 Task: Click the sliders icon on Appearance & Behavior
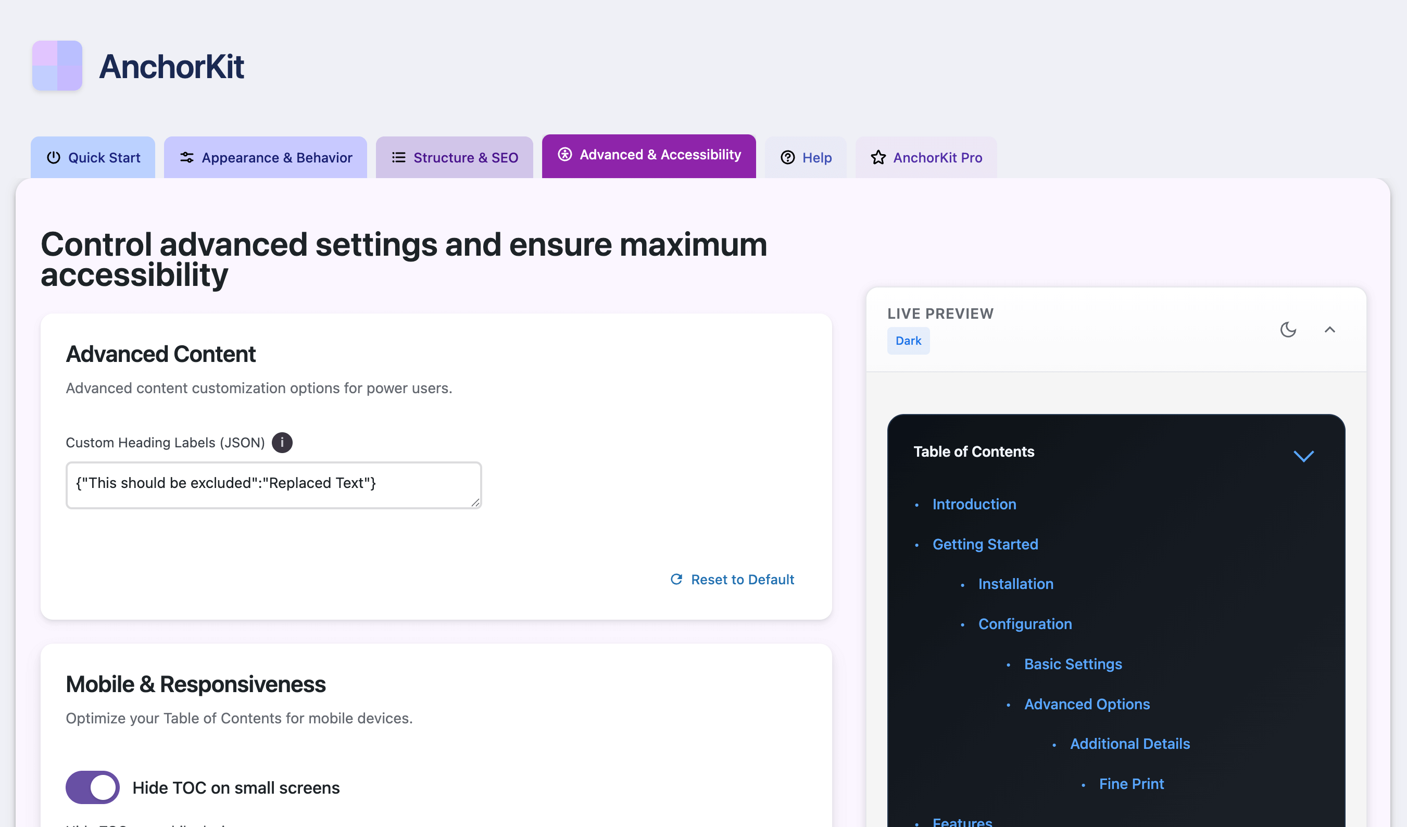[186, 157]
